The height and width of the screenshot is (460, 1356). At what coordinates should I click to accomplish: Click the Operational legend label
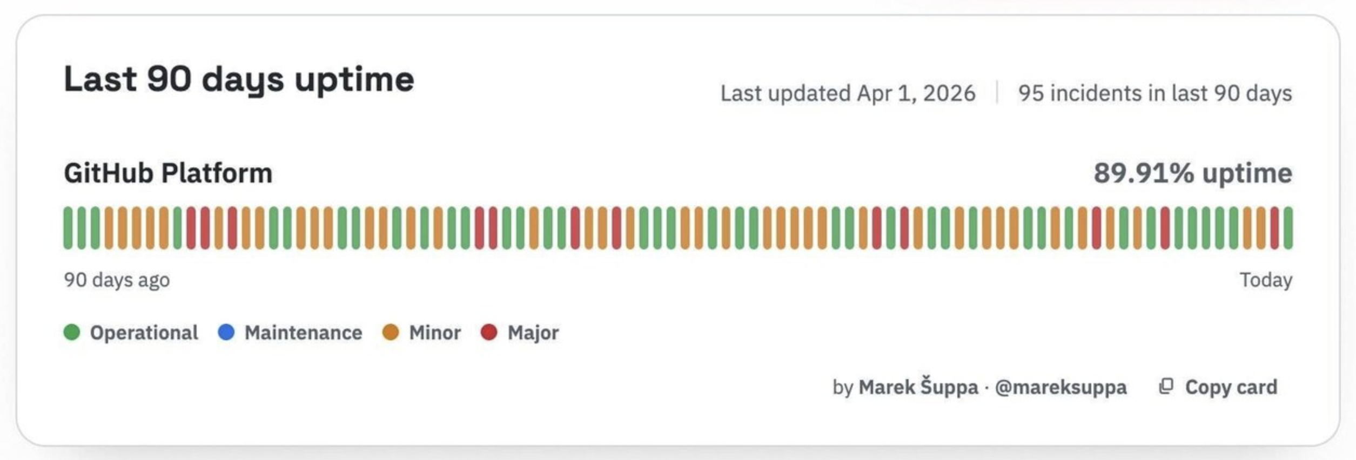(x=144, y=333)
